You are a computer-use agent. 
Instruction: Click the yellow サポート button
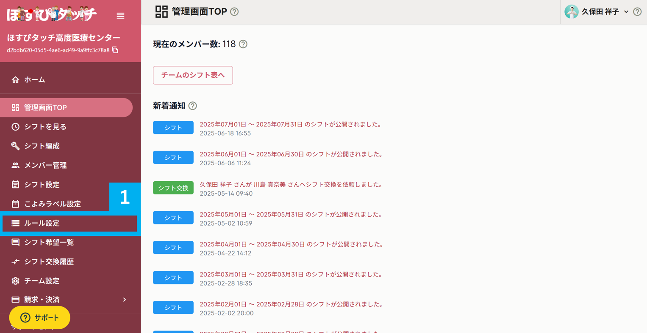pos(39,317)
